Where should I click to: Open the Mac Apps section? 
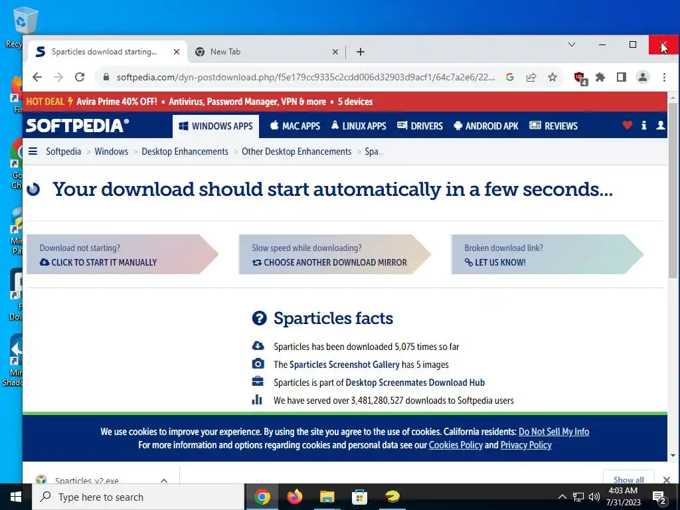(x=295, y=126)
